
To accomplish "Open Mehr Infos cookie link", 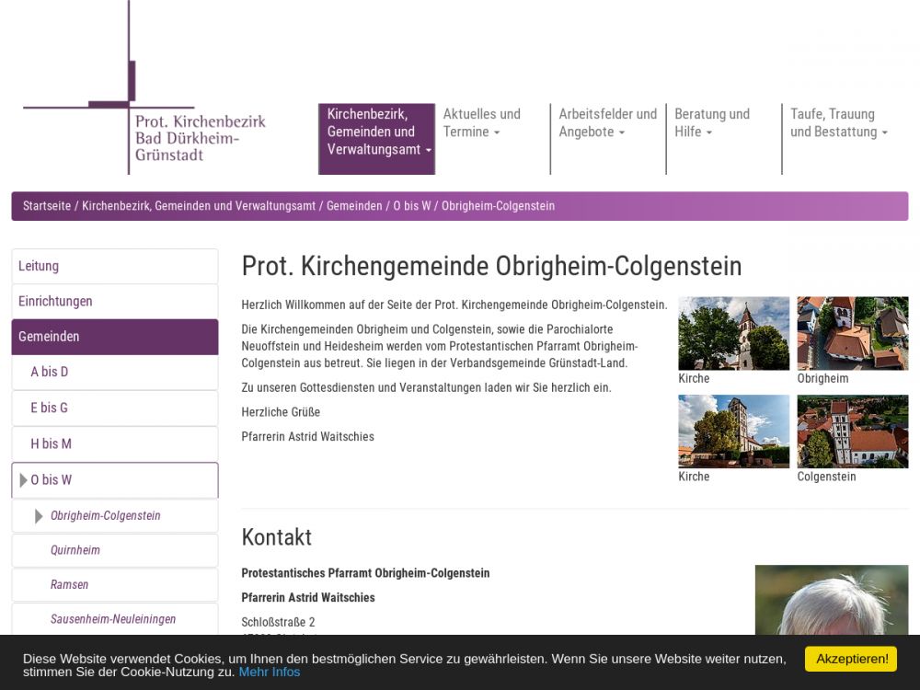I will pos(270,672).
